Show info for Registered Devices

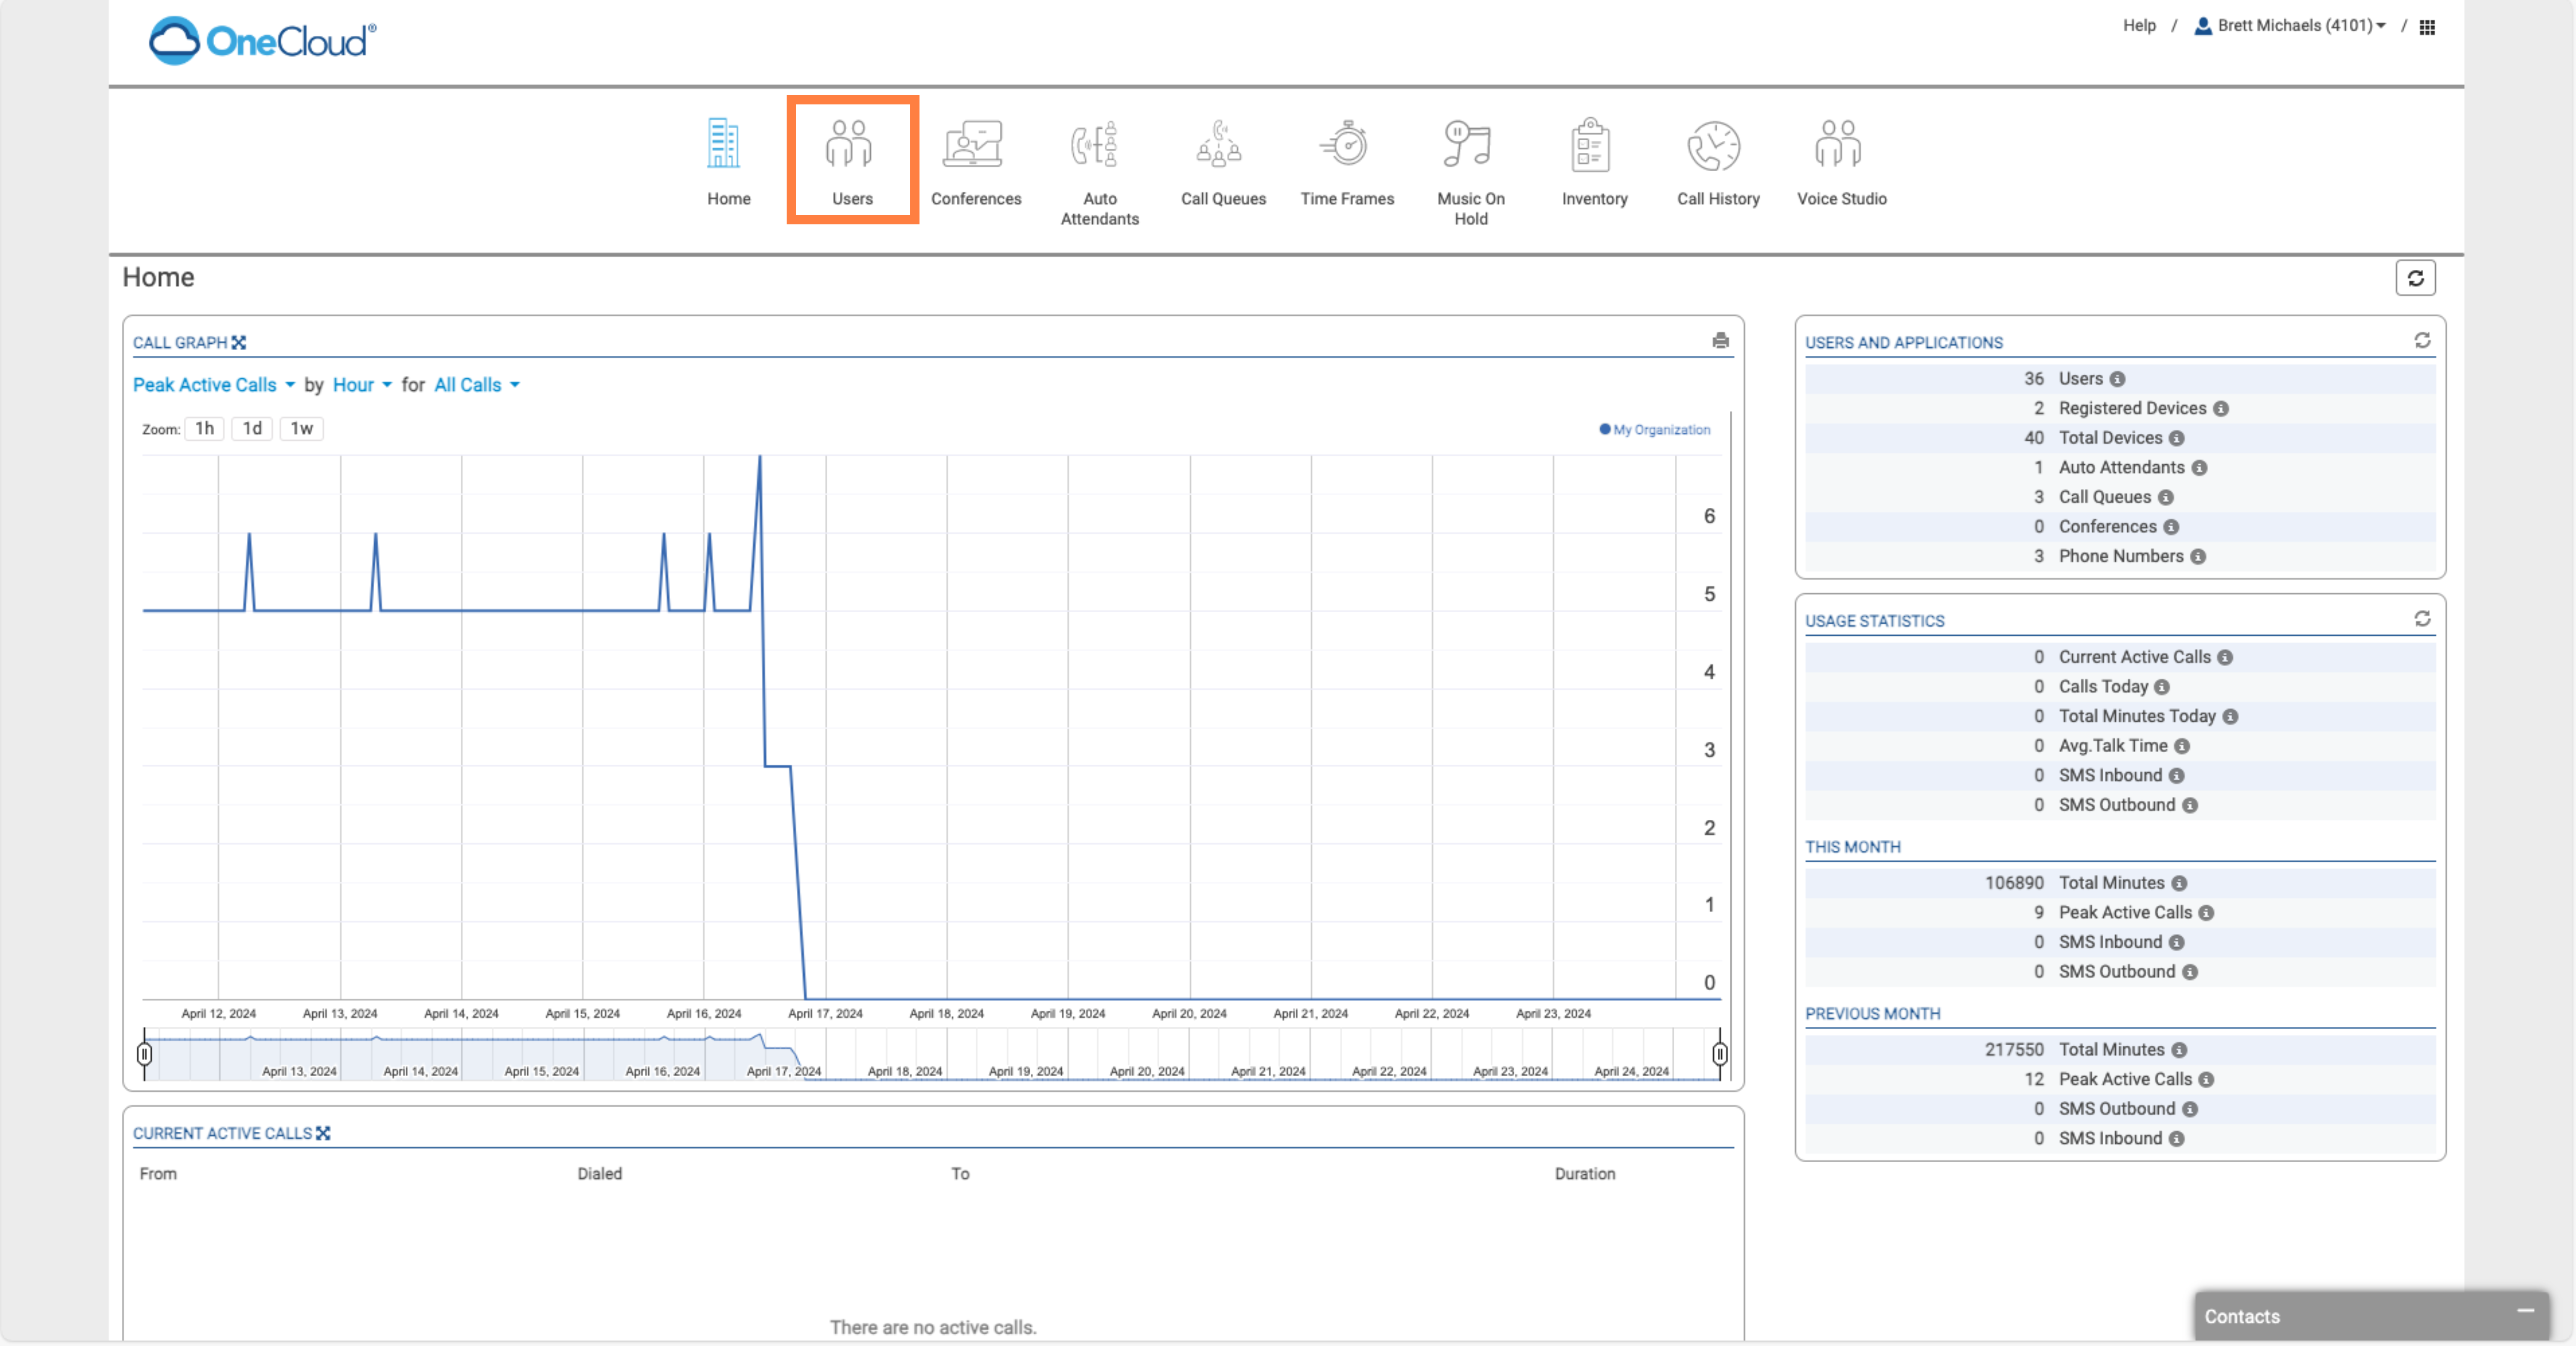point(2221,409)
